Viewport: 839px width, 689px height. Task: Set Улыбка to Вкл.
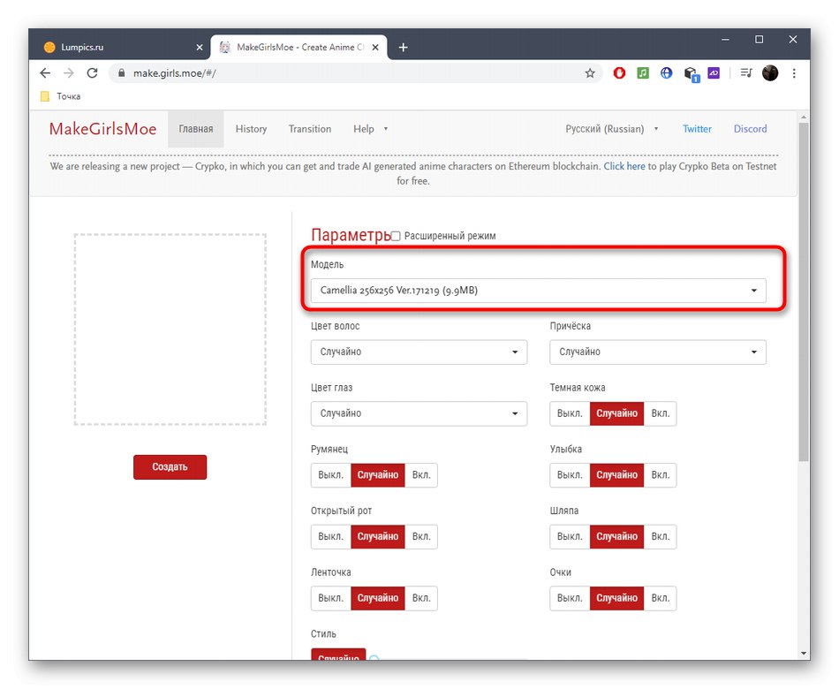coord(661,475)
